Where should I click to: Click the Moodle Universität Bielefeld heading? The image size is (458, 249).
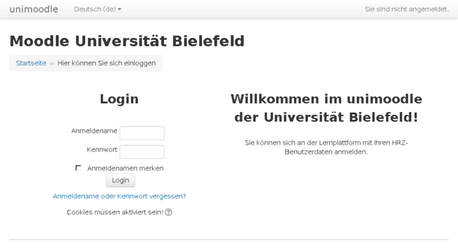pyautogui.click(x=127, y=41)
